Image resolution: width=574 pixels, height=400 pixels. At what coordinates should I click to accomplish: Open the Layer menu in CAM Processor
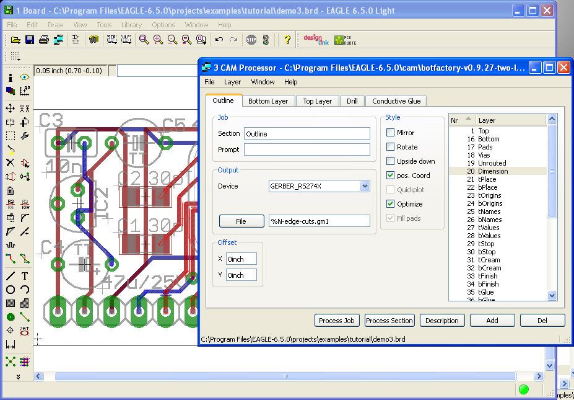232,82
